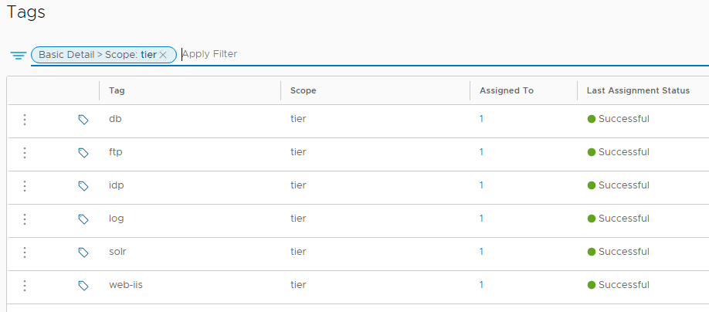Viewport: 709px width, 312px height.
Task: Open three-dot menu for web-iis tag
Action: (x=25, y=286)
